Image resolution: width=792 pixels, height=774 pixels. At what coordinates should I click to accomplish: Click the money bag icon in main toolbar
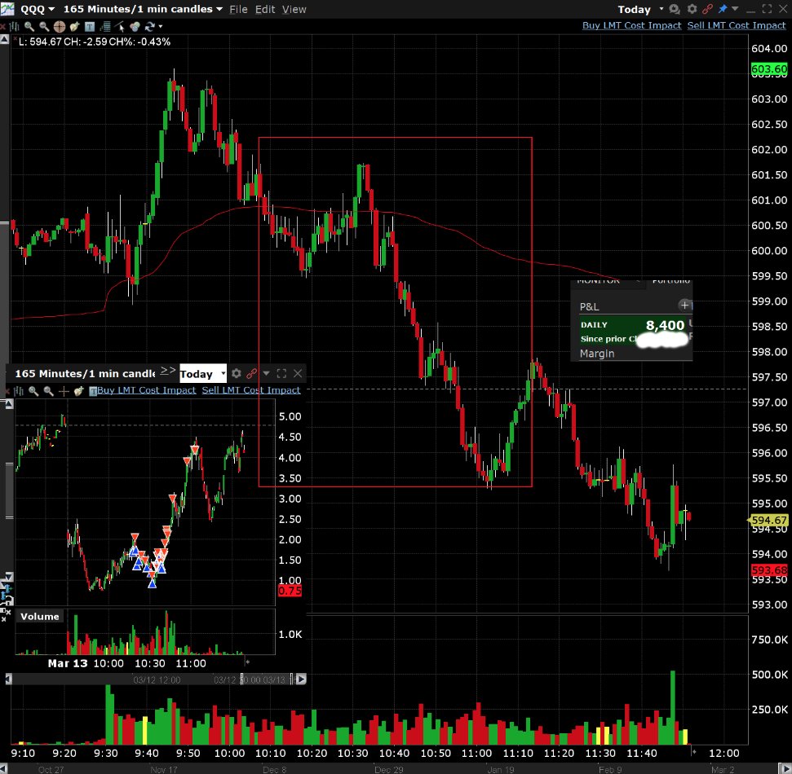pos(75,26)
